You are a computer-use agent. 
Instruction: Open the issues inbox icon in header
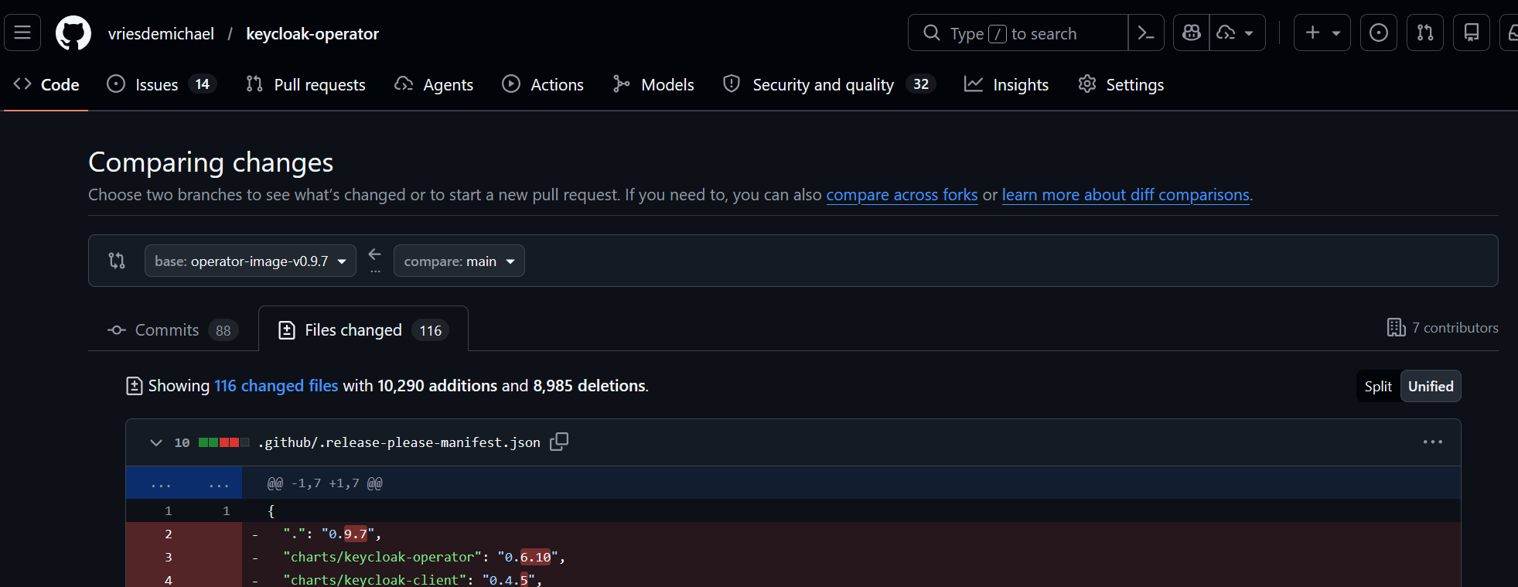1378,33
